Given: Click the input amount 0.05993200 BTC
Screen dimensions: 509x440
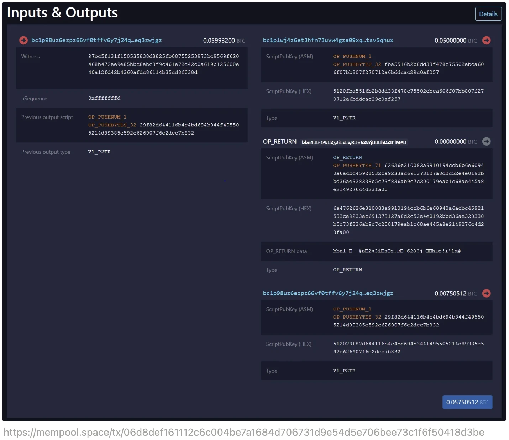Looking at the screenshot, I should pos(224,41).
